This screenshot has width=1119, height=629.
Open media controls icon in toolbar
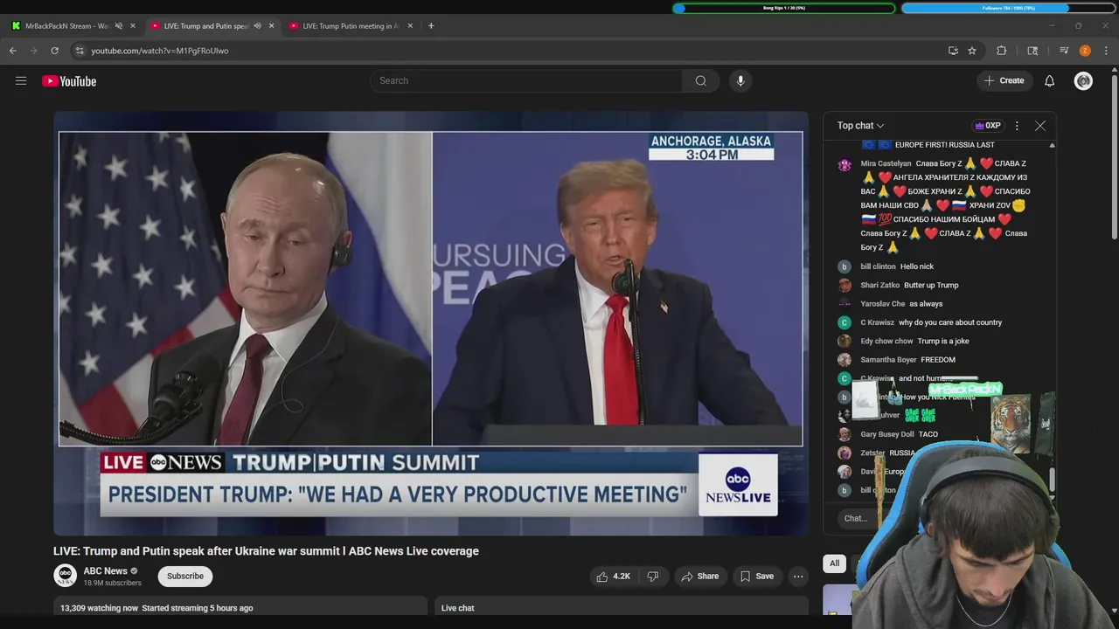1064,51
